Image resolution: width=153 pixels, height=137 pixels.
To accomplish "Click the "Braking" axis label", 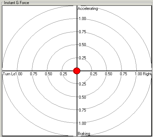I will click(x=84, y=134).
